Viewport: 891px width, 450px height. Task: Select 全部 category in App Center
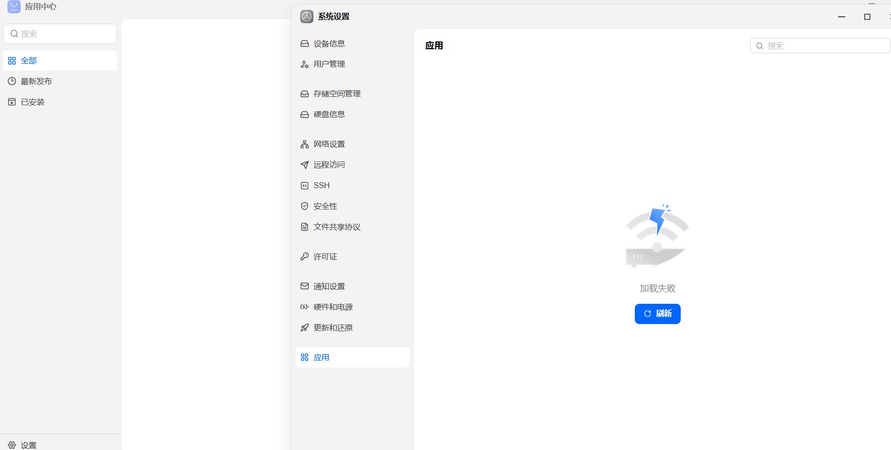[60, 61]
